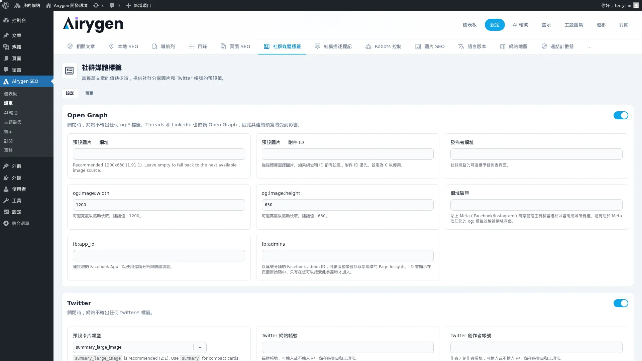Viewport: 642px width, 361px height.
Task: Click the og:image:width field showing 1200
Action: (x=159, y=205)
